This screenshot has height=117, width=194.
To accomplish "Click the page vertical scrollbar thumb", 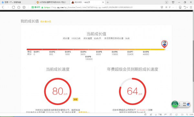I will click(193, 61).
